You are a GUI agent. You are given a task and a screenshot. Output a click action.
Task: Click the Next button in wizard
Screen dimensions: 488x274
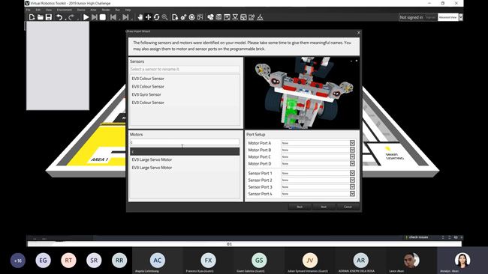tap(324, 207)
